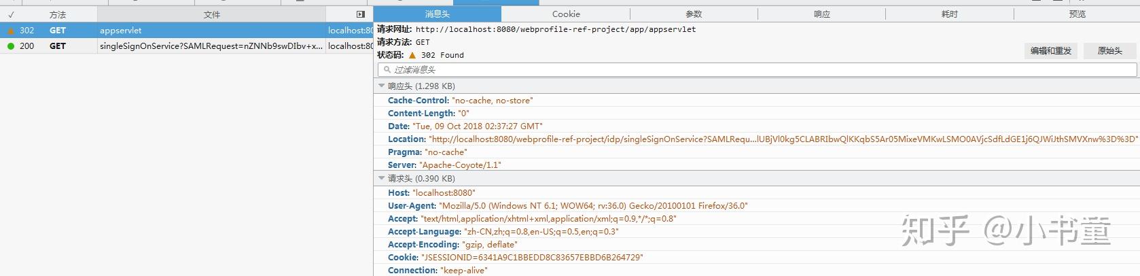Collapse the 请求头 request headers section
Screen dimensions: 1140x276
tap(382, 179)
